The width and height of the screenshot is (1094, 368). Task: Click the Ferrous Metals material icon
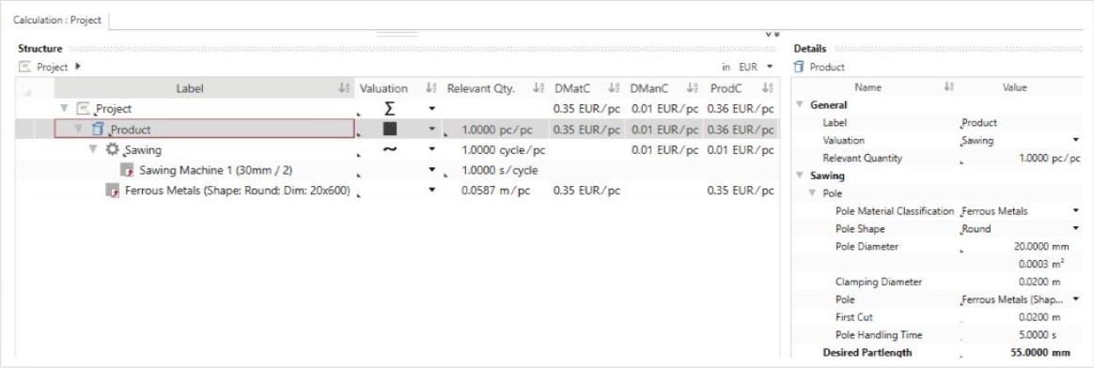point(113,191)
